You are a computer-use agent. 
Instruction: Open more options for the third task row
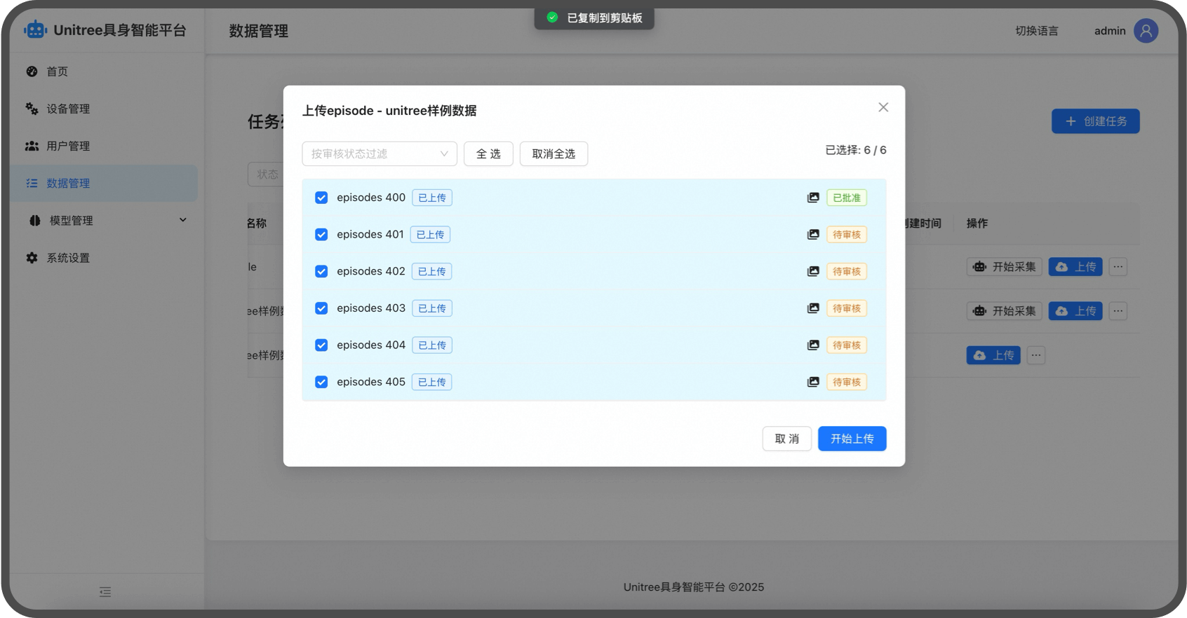(1036, 355)
